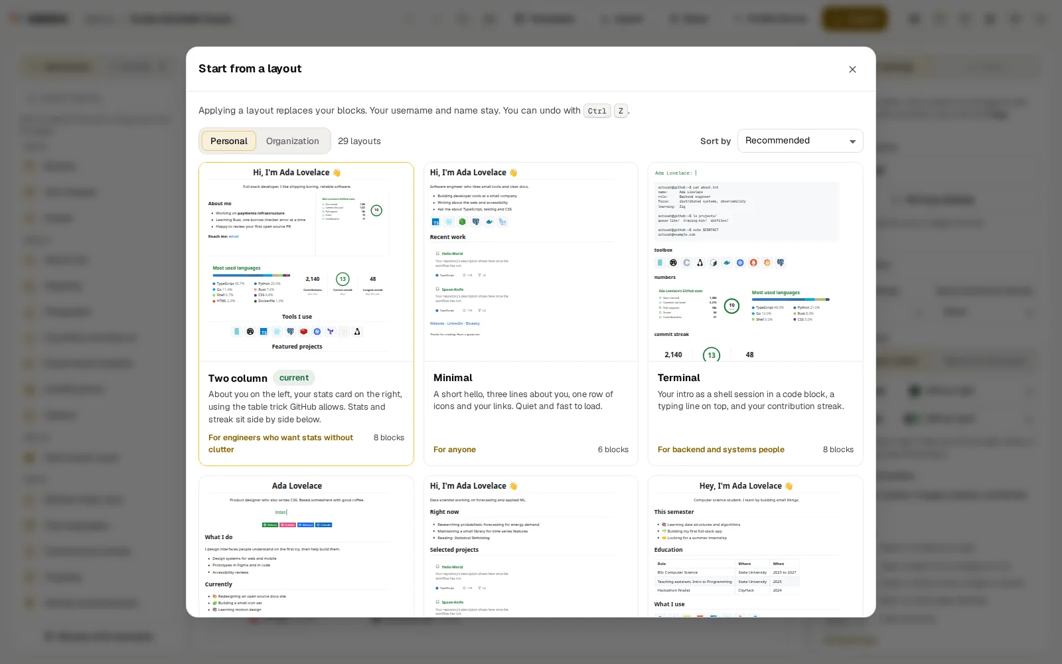1062x664 pixels.
Task: Click the Minimal description 'A short hello…'
Action: 523,400
